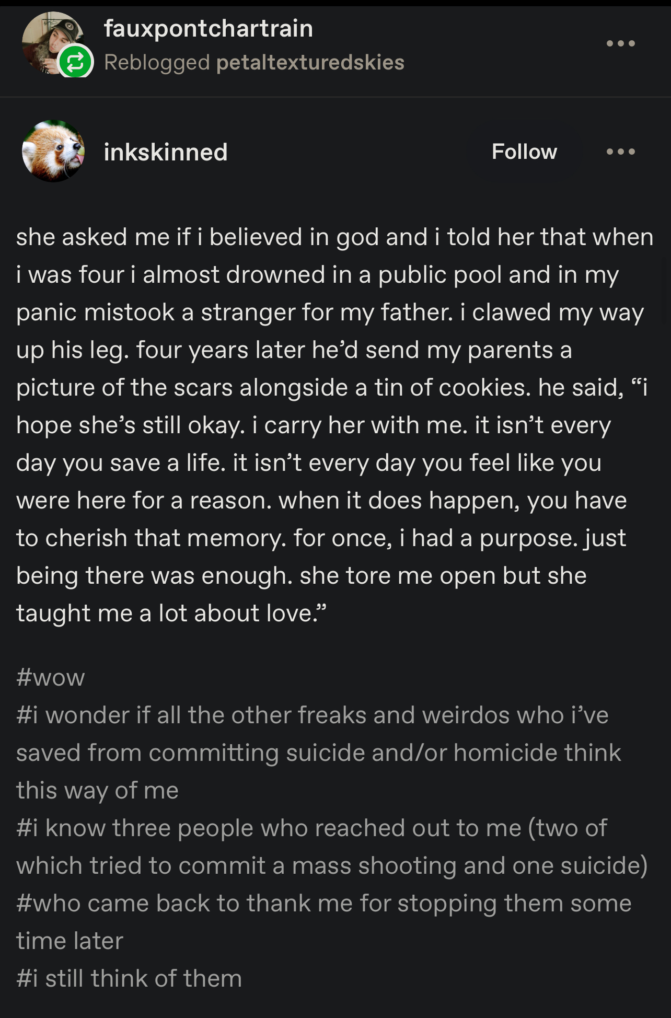
Task: Tap the quoted 'taught me a lot about love' line
Action: (171, 613)
